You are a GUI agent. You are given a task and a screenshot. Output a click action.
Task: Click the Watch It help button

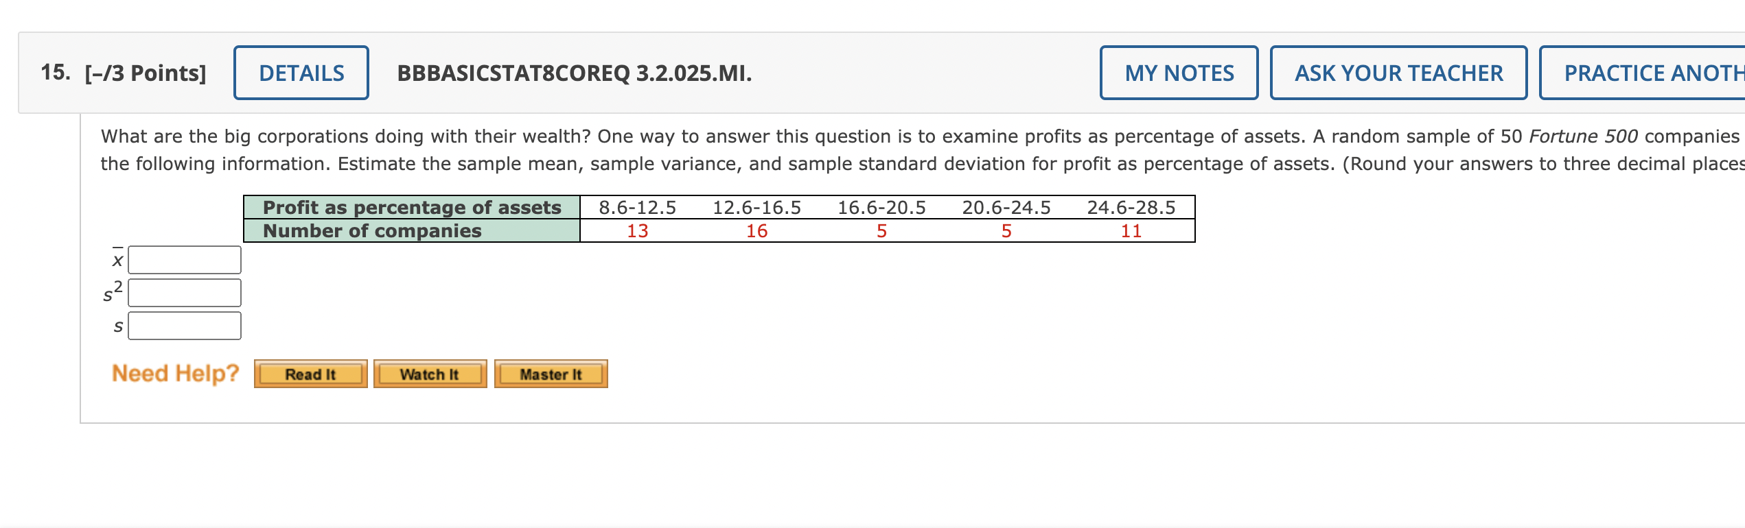tap(429, 374)
